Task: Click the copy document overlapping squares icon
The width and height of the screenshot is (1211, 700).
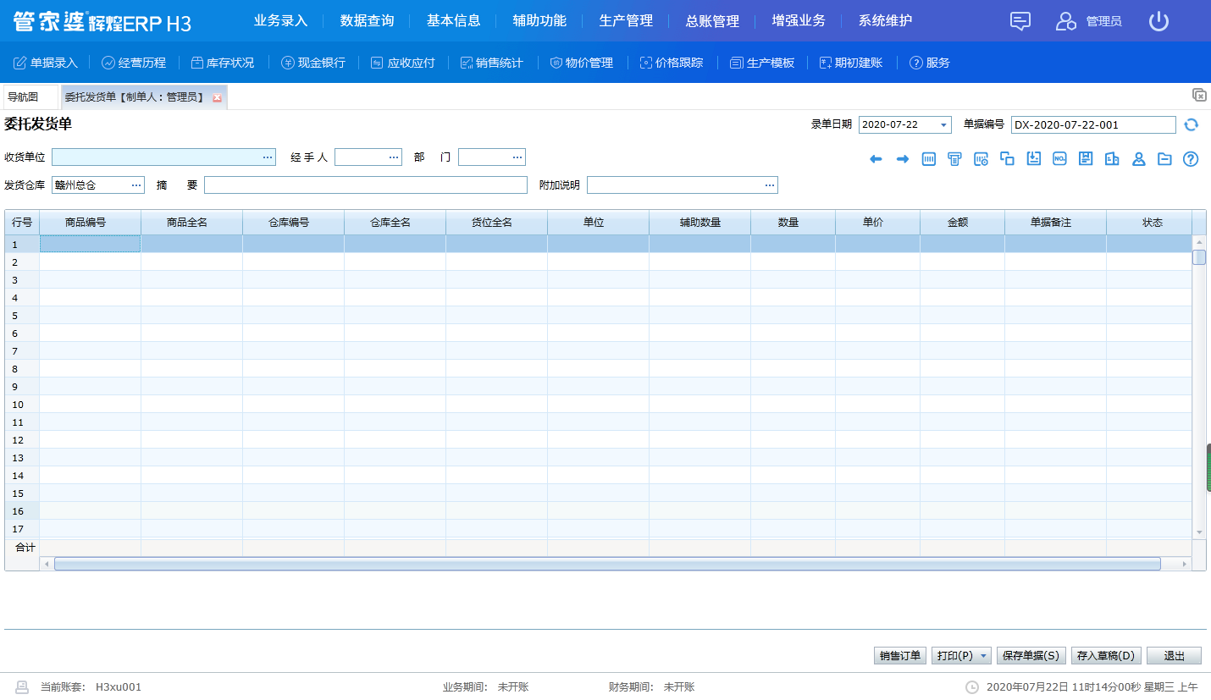Action: (1008, 159)
